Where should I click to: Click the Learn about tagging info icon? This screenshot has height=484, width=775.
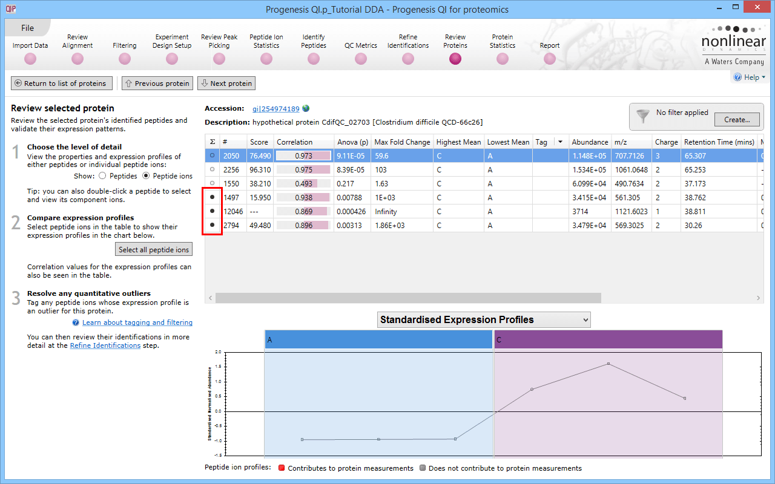(x=76, y=322)
